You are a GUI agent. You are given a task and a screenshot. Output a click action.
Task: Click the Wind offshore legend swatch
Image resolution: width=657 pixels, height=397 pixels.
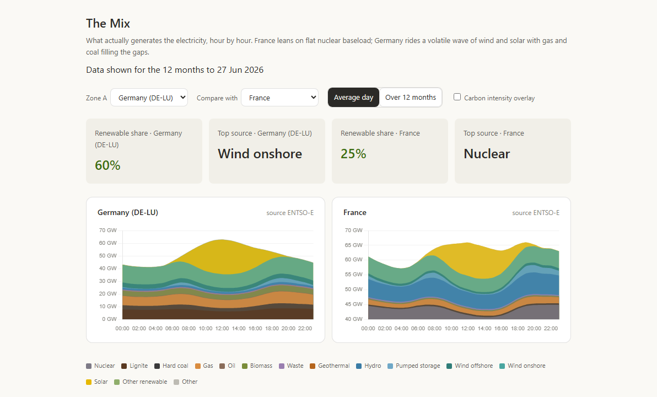click(x=449, y=366)
